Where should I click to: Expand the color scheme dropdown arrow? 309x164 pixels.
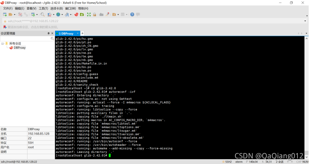[x=54, y=15]
